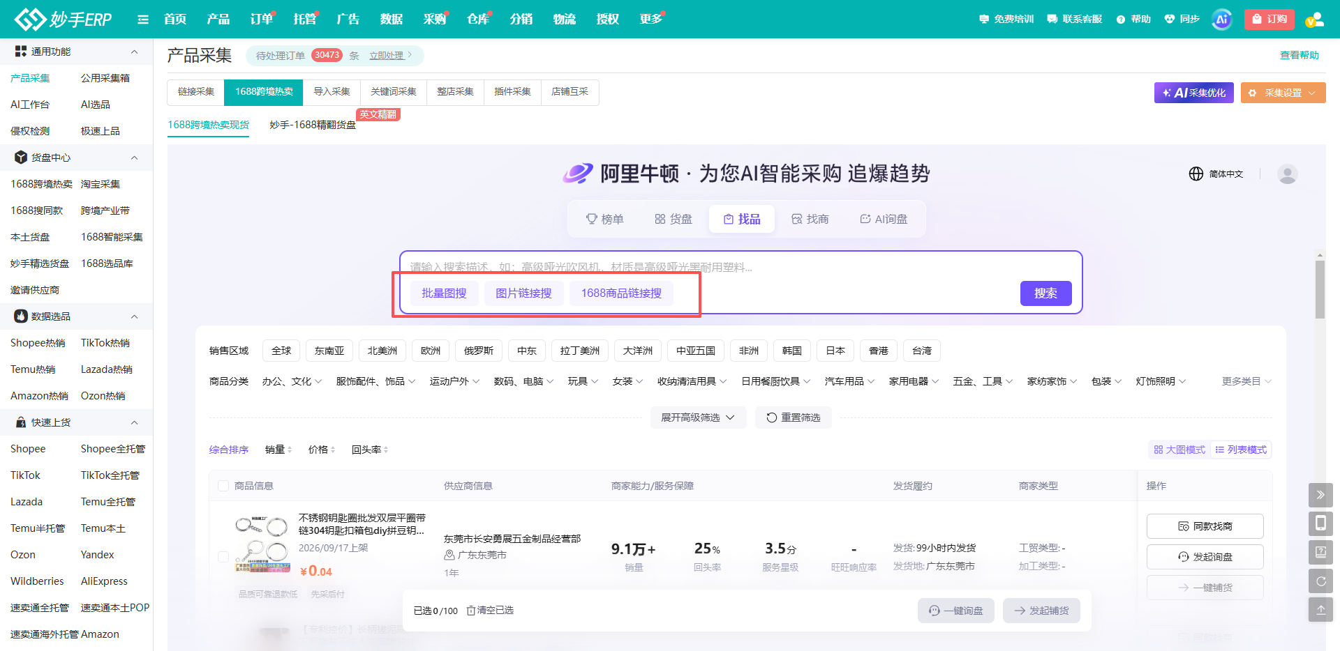Viewport: 1340px width, 651px height.
Task: Click the page vertical scrollbar
Action: pyautogui.click(x=1320, y=289)
